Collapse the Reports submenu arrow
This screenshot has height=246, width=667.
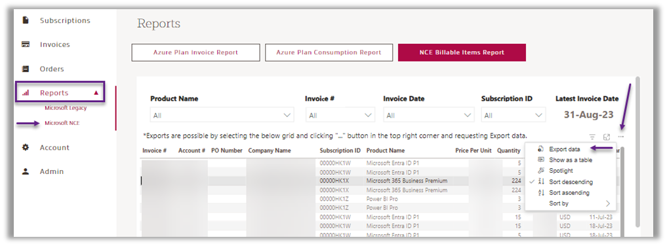pyautogui.click(x=96, y=93)
